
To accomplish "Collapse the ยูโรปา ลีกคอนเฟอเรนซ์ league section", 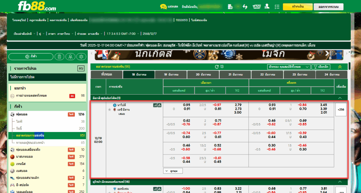I will click(x=340, y=182).
